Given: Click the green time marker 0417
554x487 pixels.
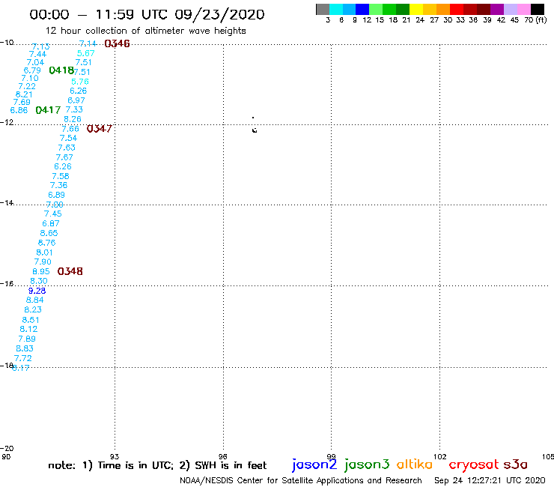Looking at the screenshot, I should [x=48, y=110].
